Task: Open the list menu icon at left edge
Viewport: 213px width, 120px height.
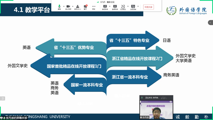Action: tap(3, 98)
